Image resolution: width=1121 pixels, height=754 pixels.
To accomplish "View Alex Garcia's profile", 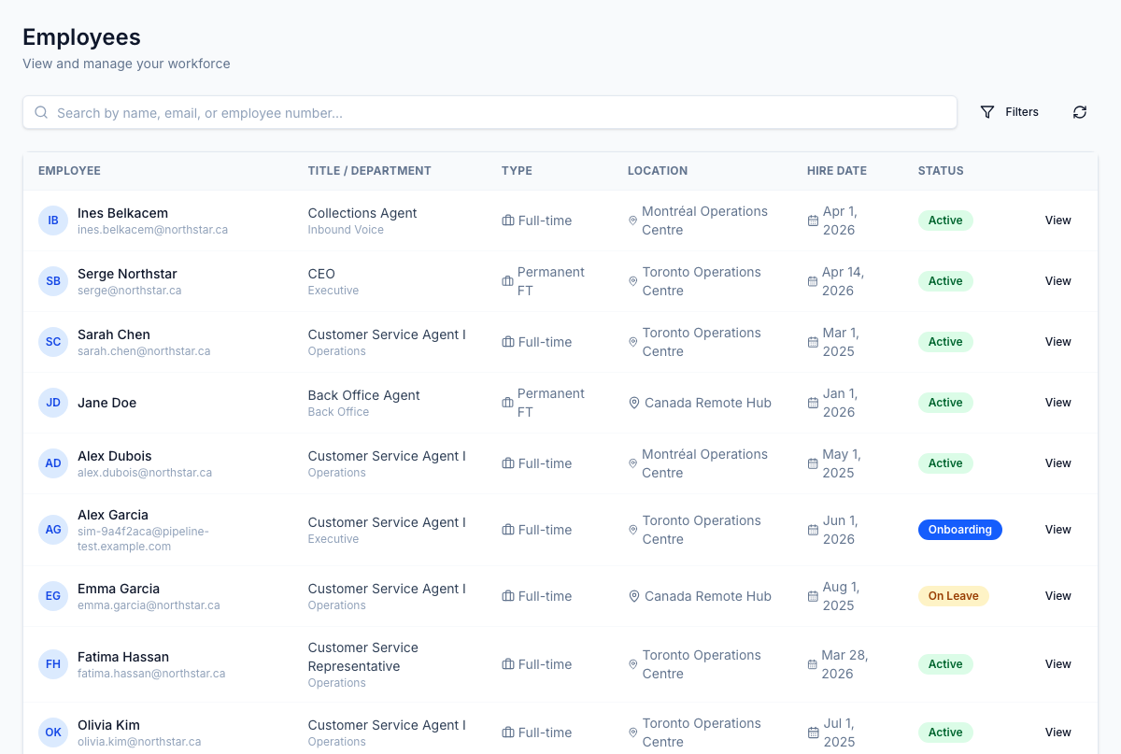I will tap(1057, 530).
